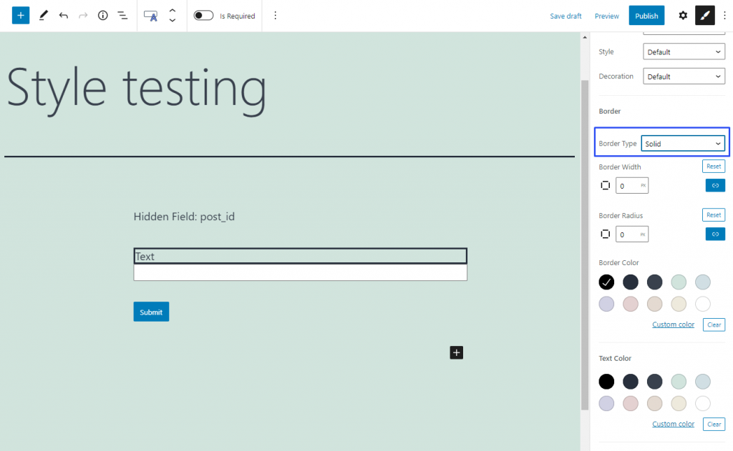This screenshot has height=451, width=733.
Task: Open the document details info icon
Action: 103,16
